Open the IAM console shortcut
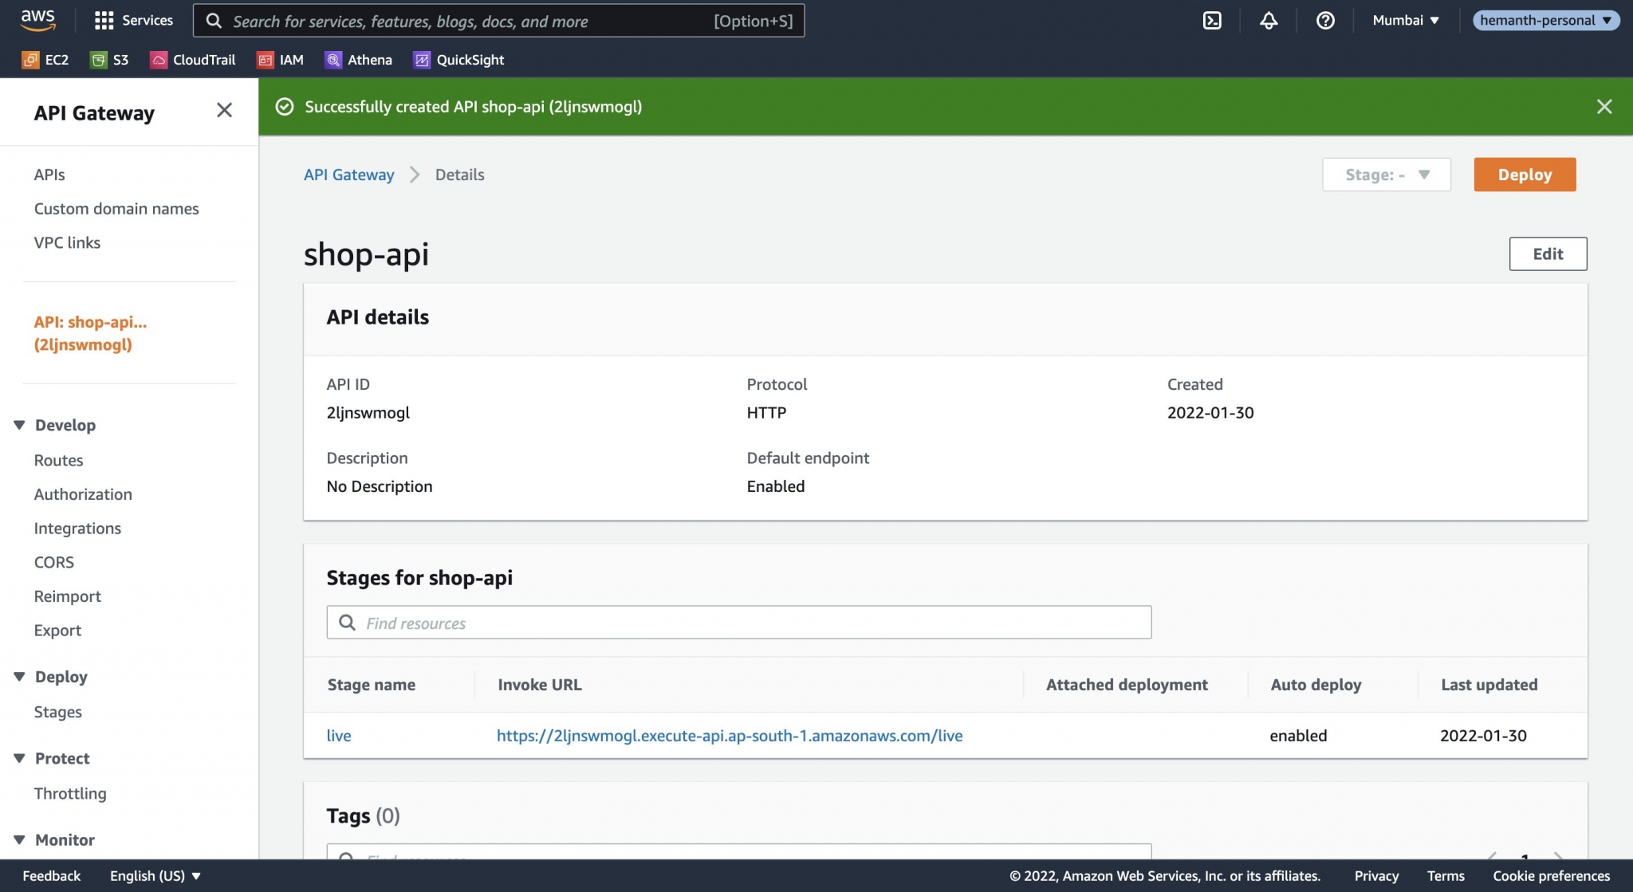Viewport: 1633px width, 892px height. 280,59
